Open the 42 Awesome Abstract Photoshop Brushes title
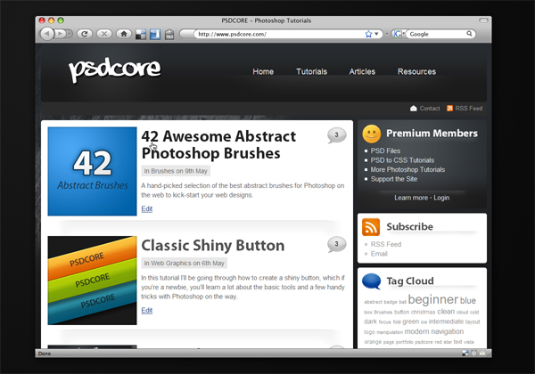Viewport: 535px width, 374px height. pos(218,145)
